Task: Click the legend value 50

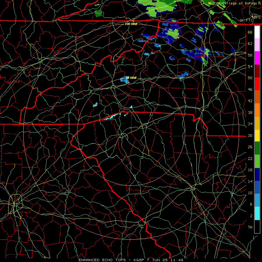Action: [x=250, y=78]
